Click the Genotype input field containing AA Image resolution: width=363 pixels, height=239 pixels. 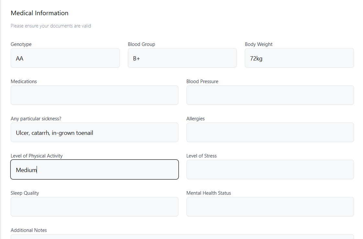[65, 58]
